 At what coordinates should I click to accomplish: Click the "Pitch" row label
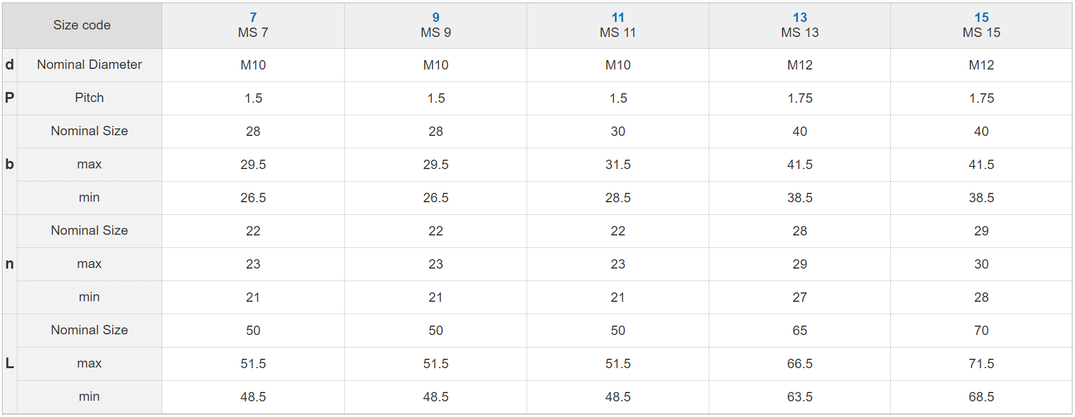[x=90, y=98]
